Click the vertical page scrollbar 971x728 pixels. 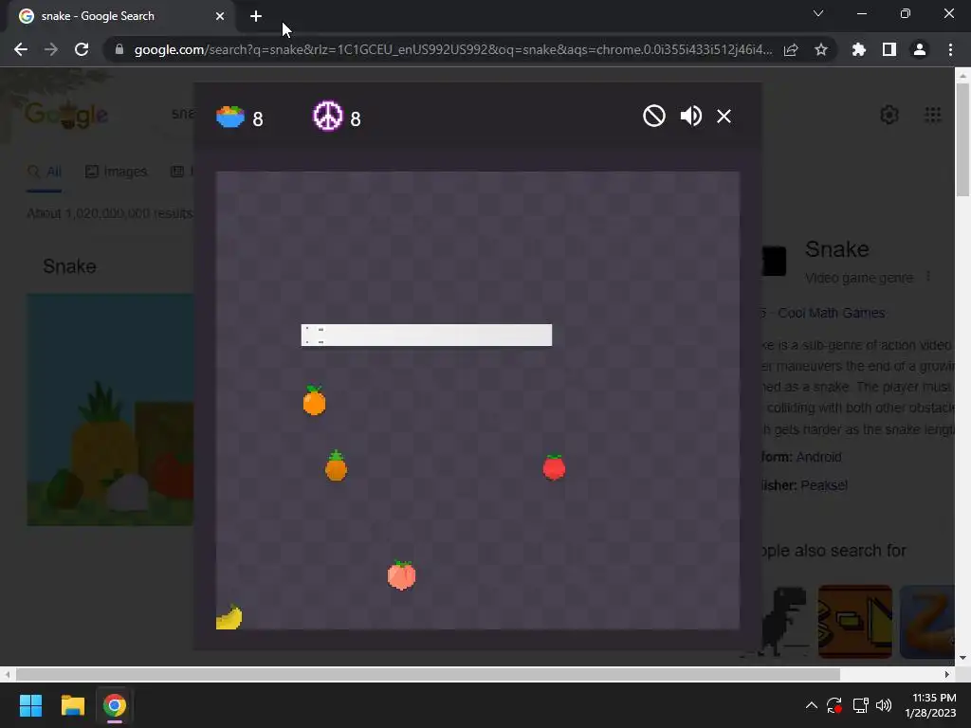pyautogui.click(x=962, y=139)
